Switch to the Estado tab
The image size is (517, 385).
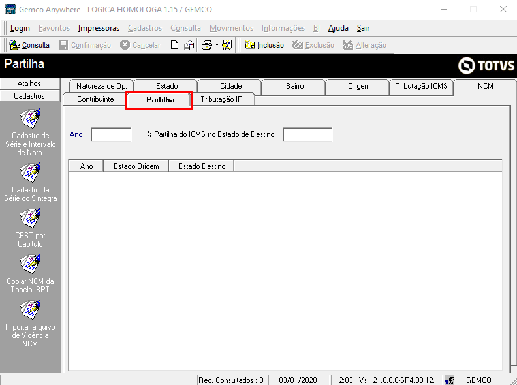167,86
